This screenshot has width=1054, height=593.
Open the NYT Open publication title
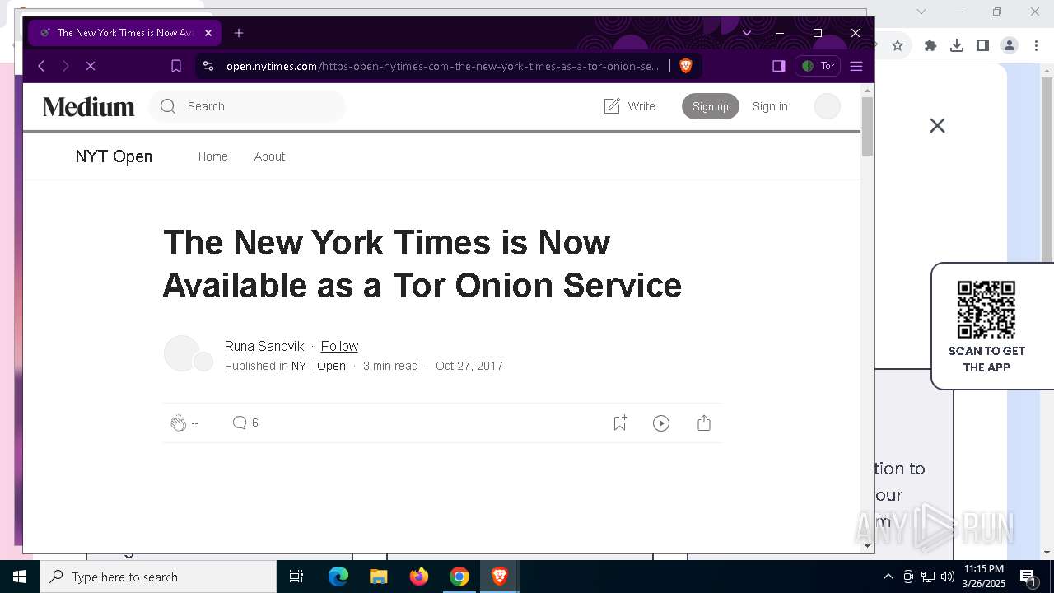114,156
